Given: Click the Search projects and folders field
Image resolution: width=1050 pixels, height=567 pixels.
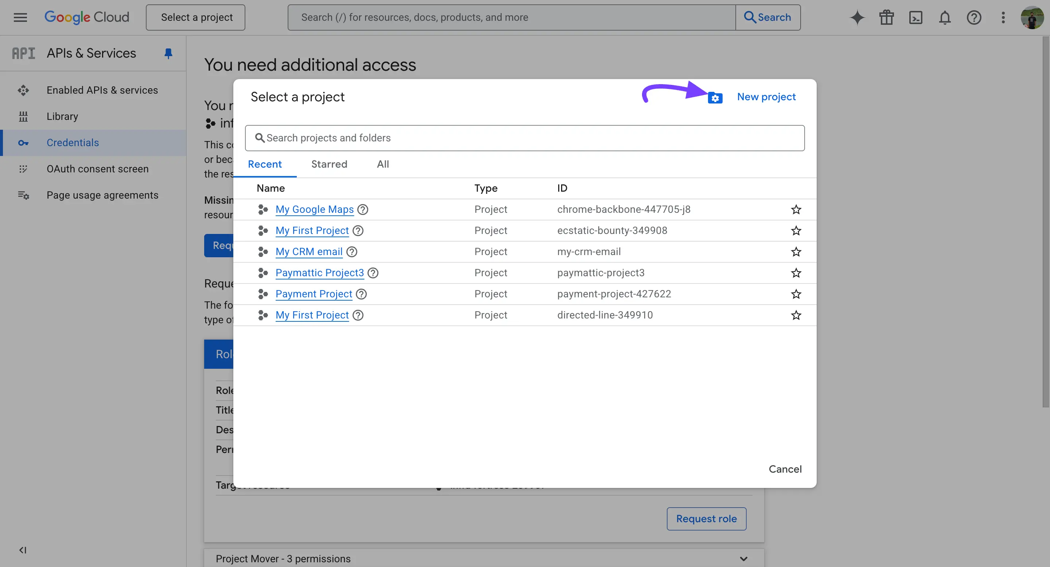Looking at the screenshot, I should [524, 138].
